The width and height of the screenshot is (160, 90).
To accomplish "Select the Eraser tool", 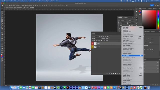I will tap(2, 32).
